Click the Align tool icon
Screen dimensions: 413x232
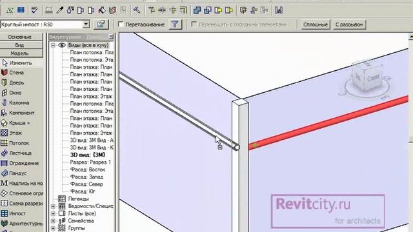[152, 10]
